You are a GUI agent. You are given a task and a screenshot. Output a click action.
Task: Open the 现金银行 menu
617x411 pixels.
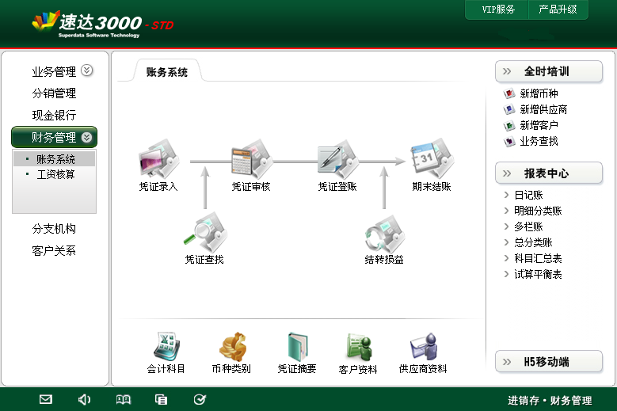54,116
